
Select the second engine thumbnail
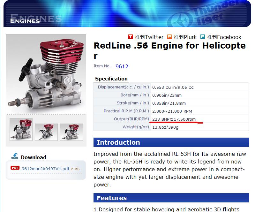46,132
